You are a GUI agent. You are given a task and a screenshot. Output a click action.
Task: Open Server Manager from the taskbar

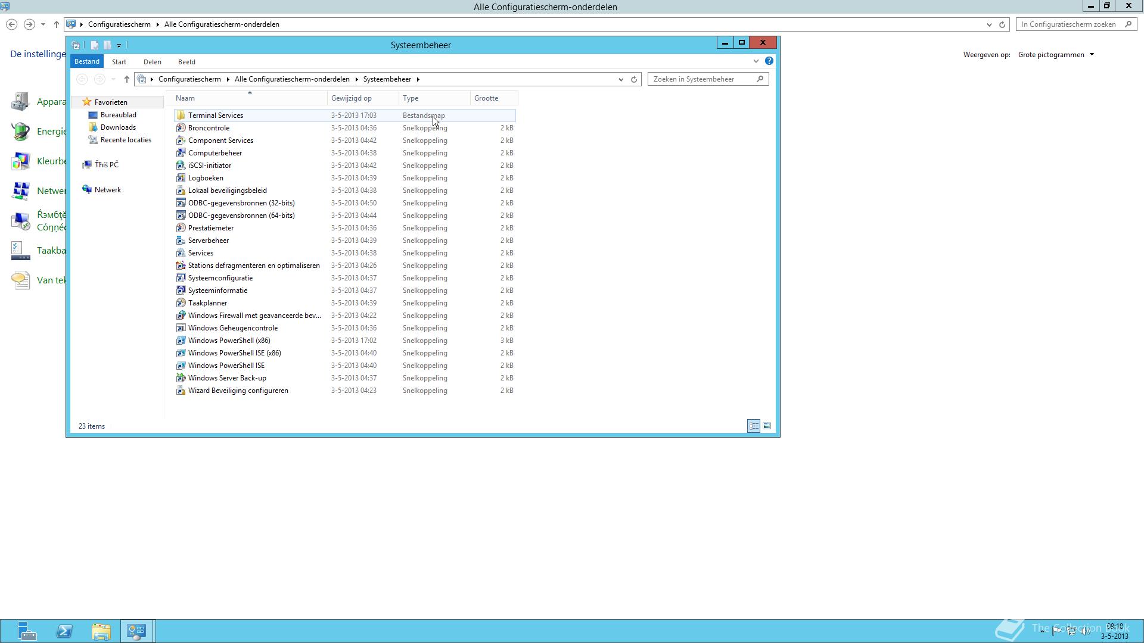click(x=27, y=631)
